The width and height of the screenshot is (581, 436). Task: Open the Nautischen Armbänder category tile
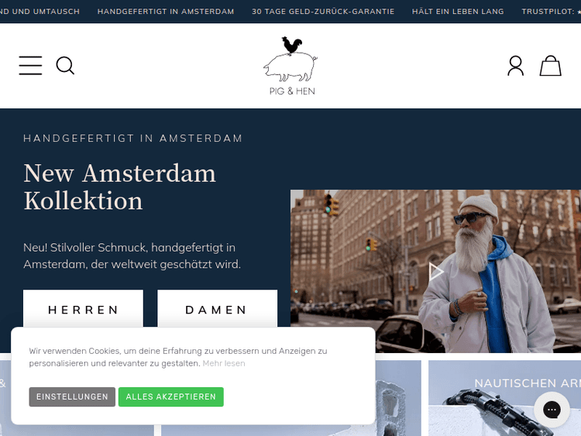(504, 398)
